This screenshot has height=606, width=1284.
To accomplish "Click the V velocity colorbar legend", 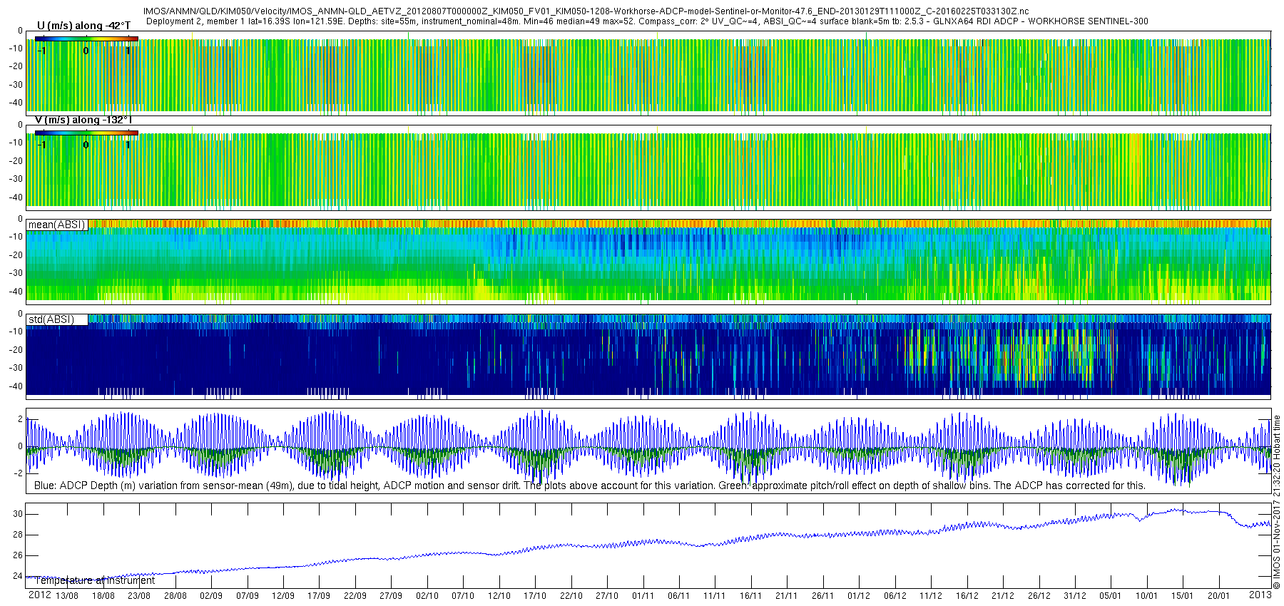I will point(86,133).
